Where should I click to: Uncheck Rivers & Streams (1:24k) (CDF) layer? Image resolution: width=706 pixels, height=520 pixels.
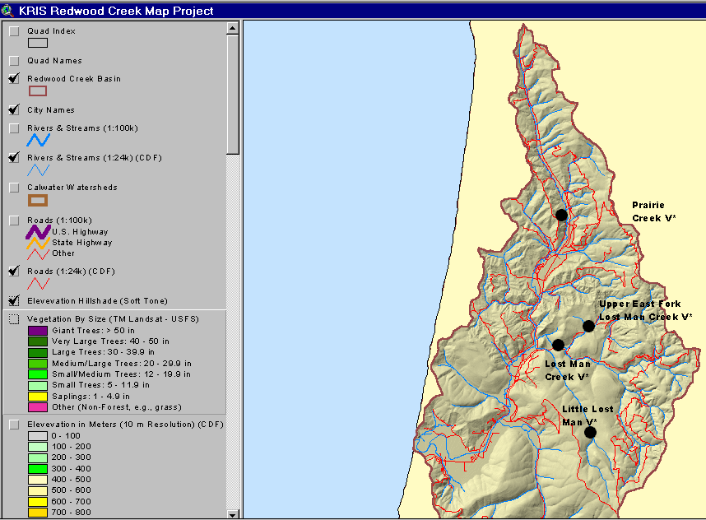pos(15,158)
